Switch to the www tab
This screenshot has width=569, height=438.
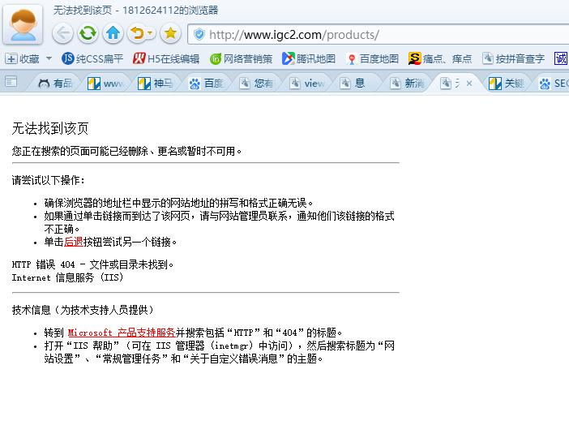point(105,84)
